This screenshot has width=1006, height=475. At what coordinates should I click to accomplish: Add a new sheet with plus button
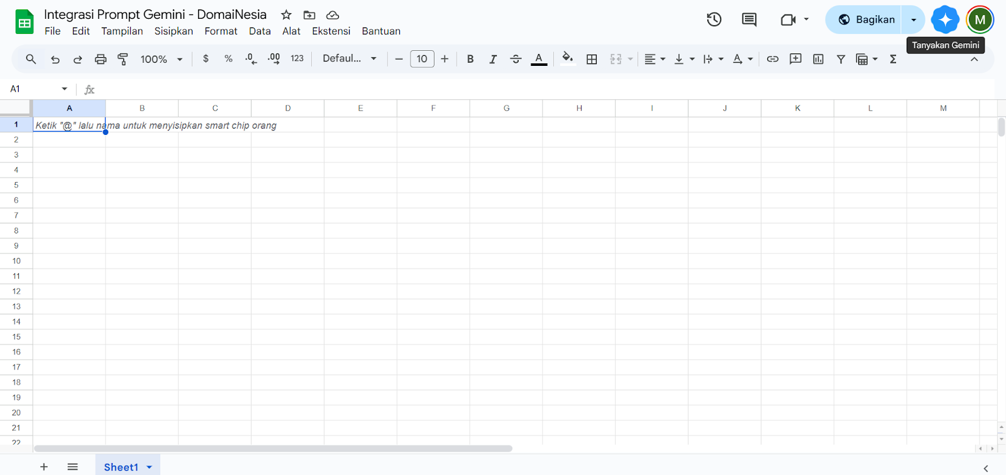click(44, 467)
